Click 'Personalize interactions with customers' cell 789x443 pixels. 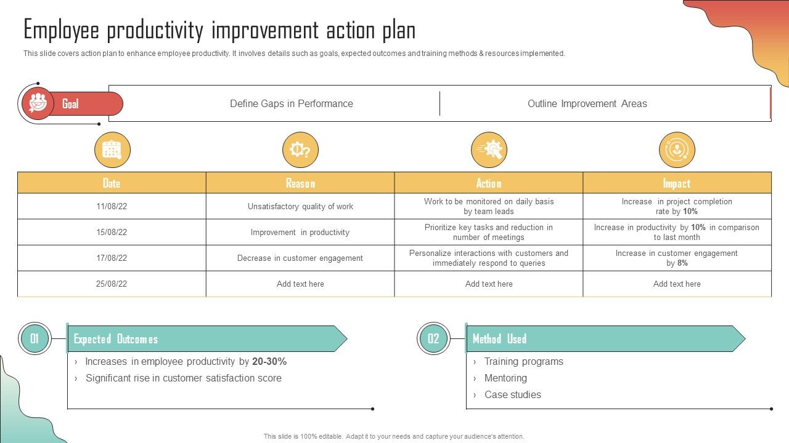click(489, 258)
